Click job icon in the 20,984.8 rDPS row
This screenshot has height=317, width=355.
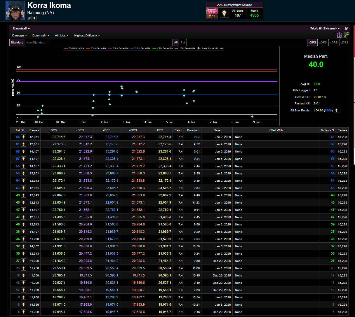click(23, 224)
